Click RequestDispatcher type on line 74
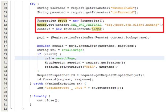The image size is (166, 112). point(53,75)
